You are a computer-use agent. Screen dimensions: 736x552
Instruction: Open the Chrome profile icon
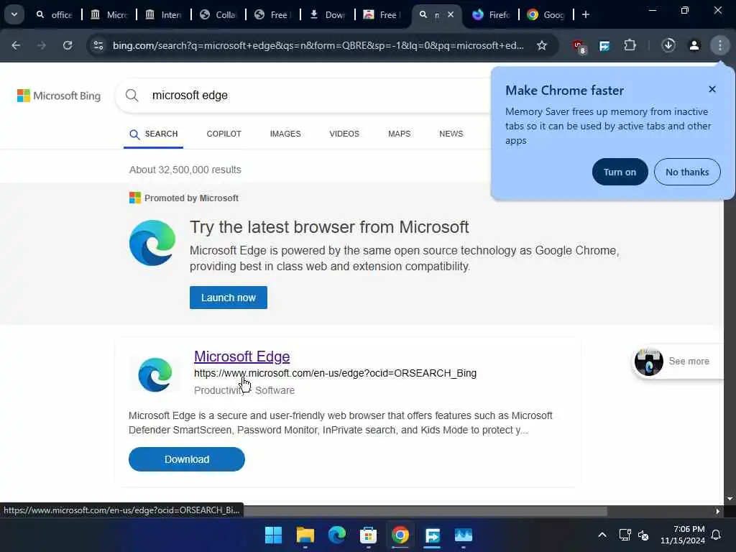click(x=694, y=45)
